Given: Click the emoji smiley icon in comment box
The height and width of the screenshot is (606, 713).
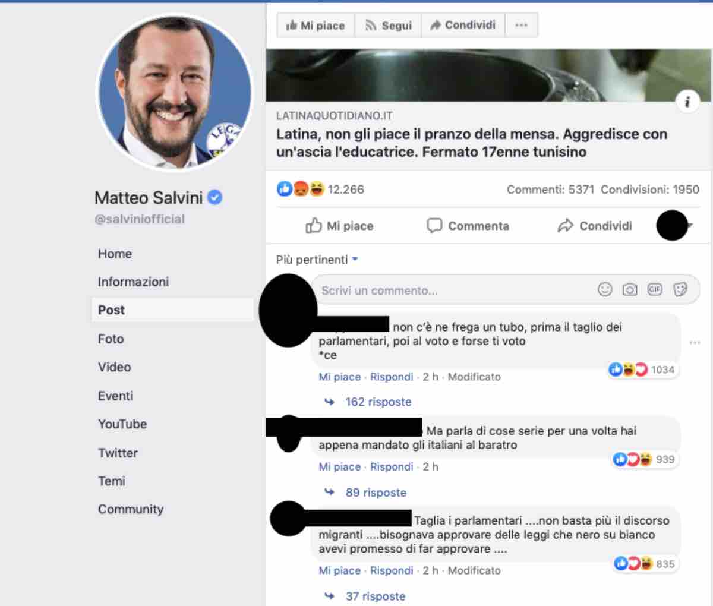Looking at the screenshot, I should point(605,289).
